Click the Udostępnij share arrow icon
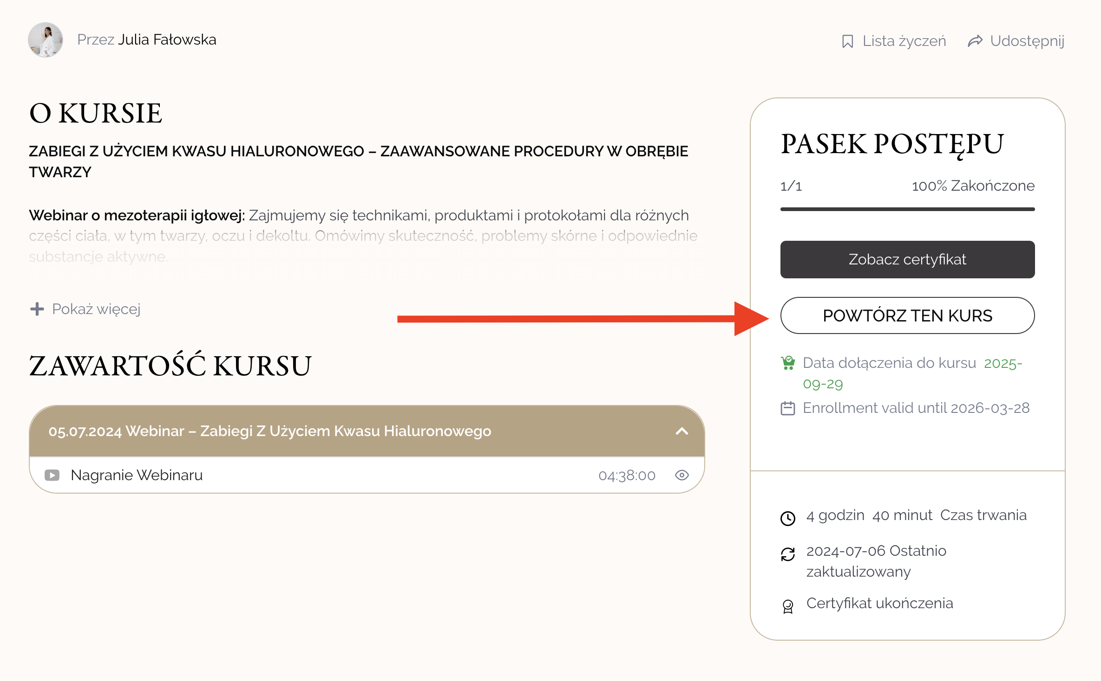1101x681 pixels. tap(975, 41)
